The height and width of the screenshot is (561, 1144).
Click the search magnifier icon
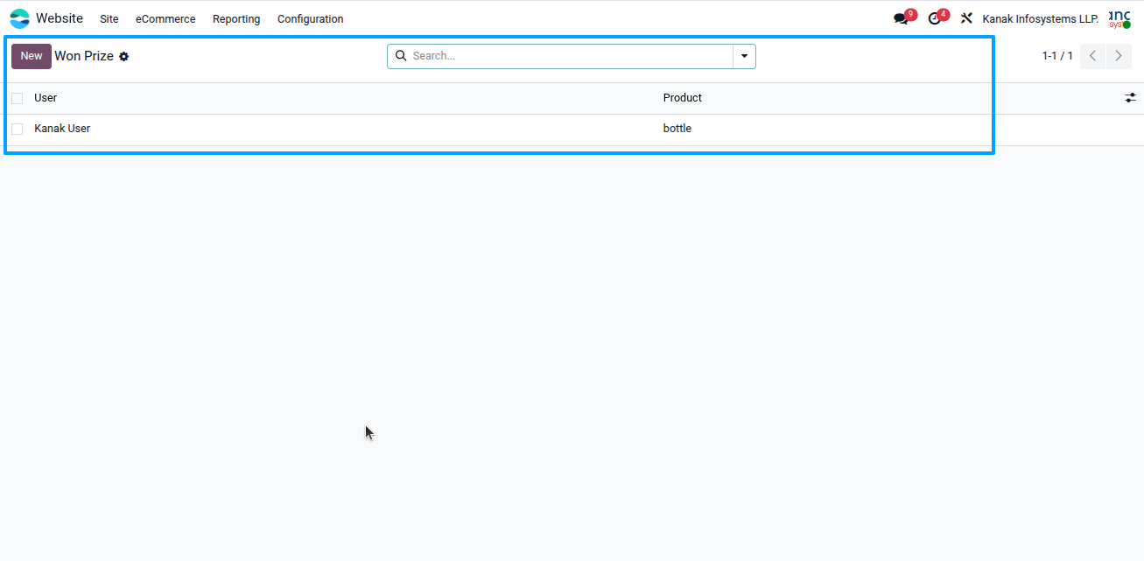coord(401,55)
